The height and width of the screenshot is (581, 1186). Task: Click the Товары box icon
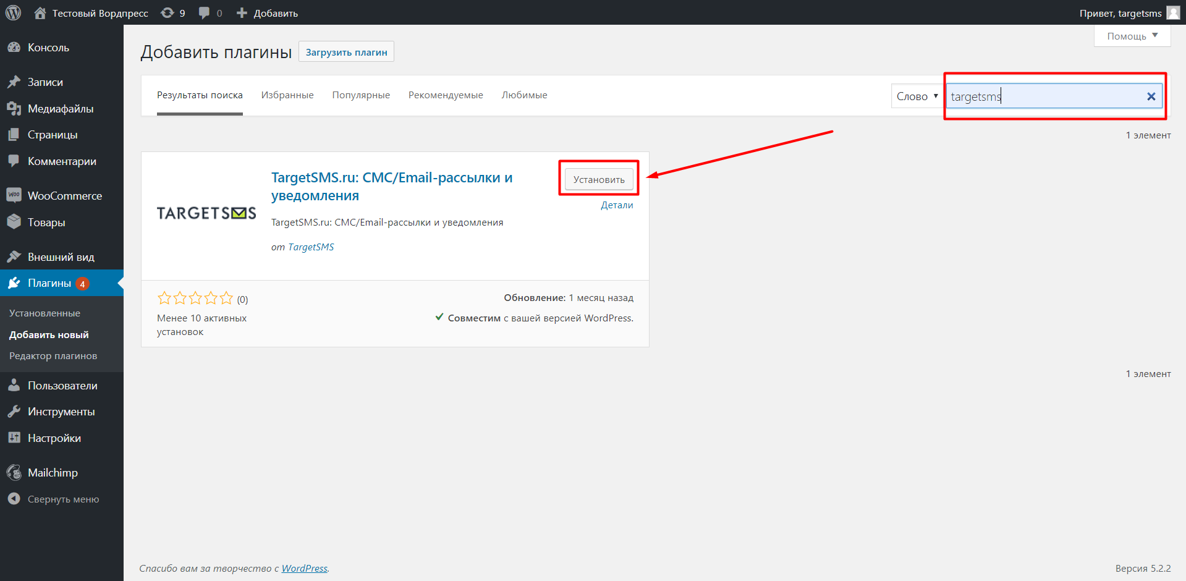pos(14,222)
